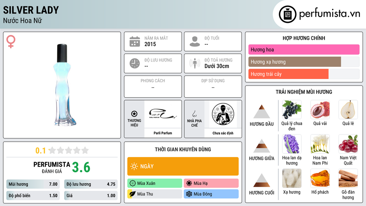Click the Thời gian khuyên dùng heading
The height and width of the screenshot is (206, 366).
(x=183, y=149)
